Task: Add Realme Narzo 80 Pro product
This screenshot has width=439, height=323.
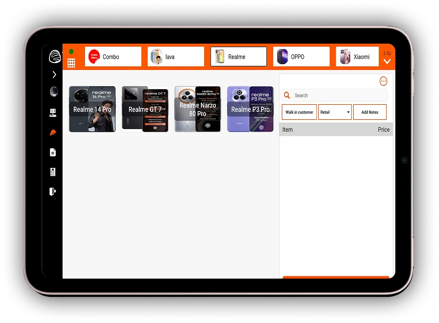Action: [x=197, y=109]
